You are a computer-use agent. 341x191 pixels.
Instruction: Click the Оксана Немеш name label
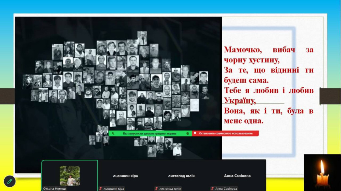pyautogui.click(x=55, y=189)
